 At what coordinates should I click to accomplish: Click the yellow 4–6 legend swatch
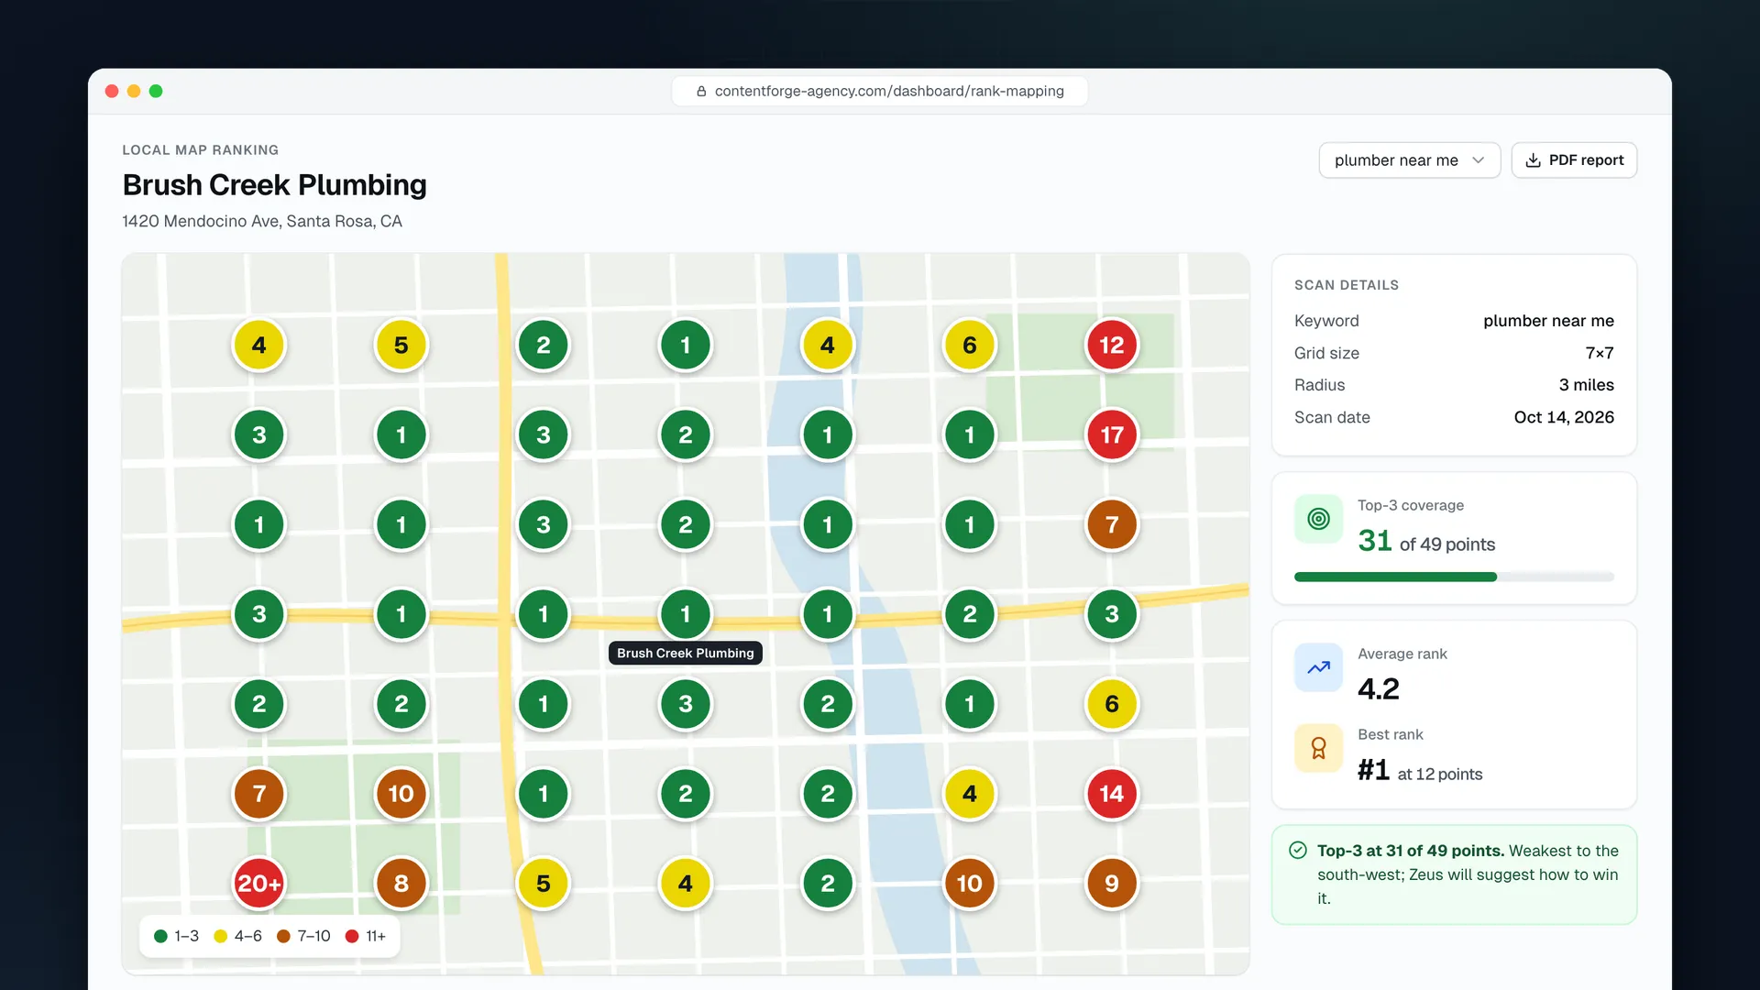(220, 936)
